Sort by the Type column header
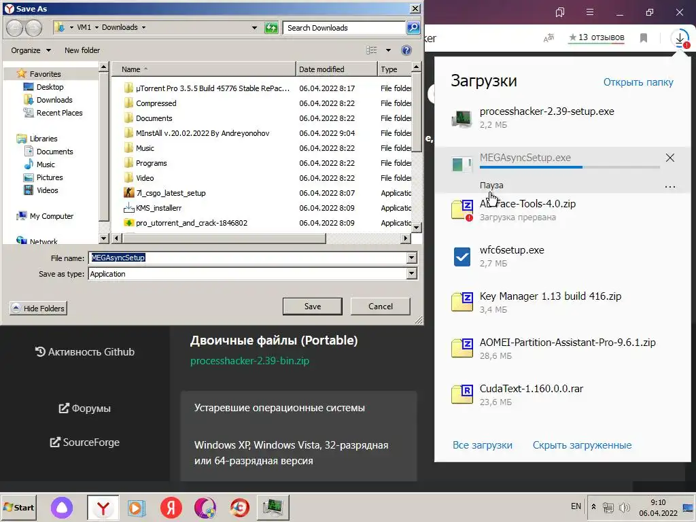Viewport: 696px width, 522px height. coord(394,69)
